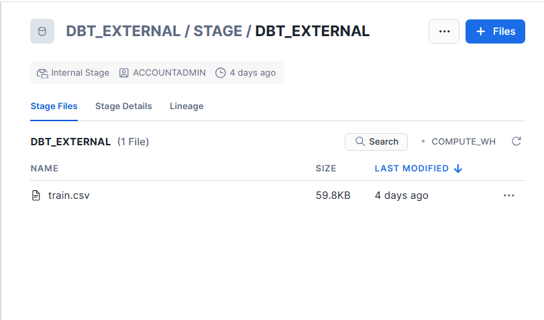Select the train.csv file name
Screen dimensions: 544x320
(69, 195)
